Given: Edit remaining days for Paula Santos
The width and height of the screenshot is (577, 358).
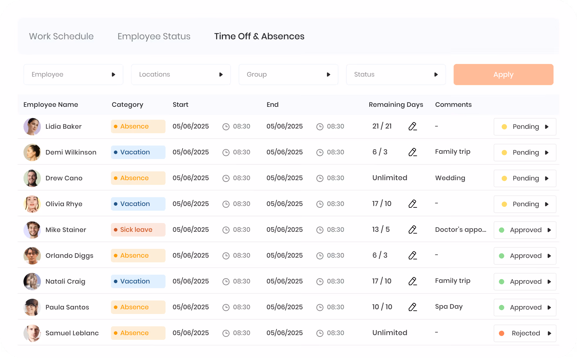Looking at the screenshot, I should pyautogui.click(x=413, y=307).
